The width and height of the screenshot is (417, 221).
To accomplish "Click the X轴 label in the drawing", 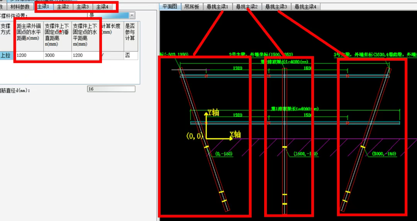I will (x=236, y=135).
